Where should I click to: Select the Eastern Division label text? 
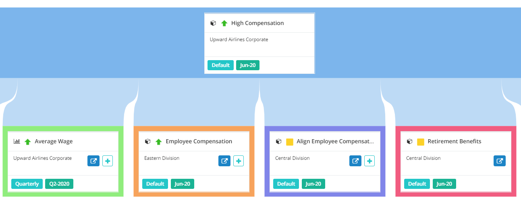[x=162, y=158]
